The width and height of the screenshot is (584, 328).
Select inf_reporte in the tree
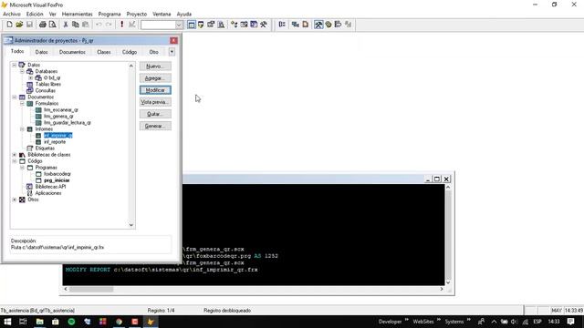[x=55, y=142]
